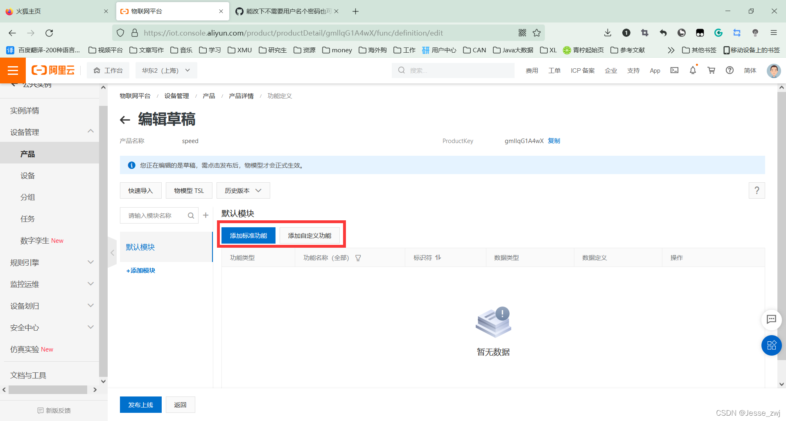Click the question mark help box
Viewport: 786px width, 421px height.
[x=757, y=190]
